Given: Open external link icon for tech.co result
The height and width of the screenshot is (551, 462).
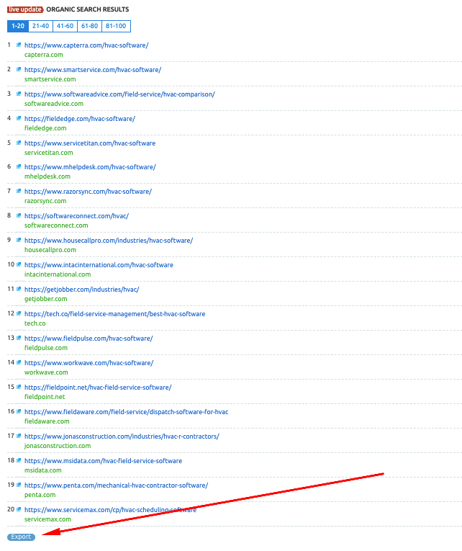Looking at the screenshot, I should 19,313.
